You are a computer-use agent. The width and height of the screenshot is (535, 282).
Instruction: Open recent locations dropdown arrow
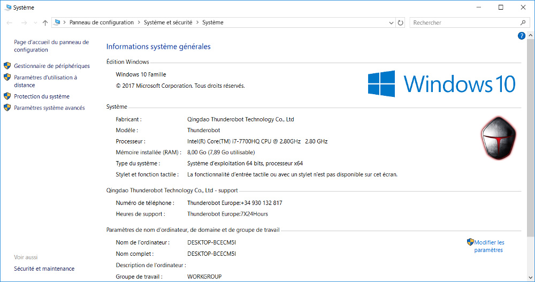pyautogui.click(x=35, y=22)
